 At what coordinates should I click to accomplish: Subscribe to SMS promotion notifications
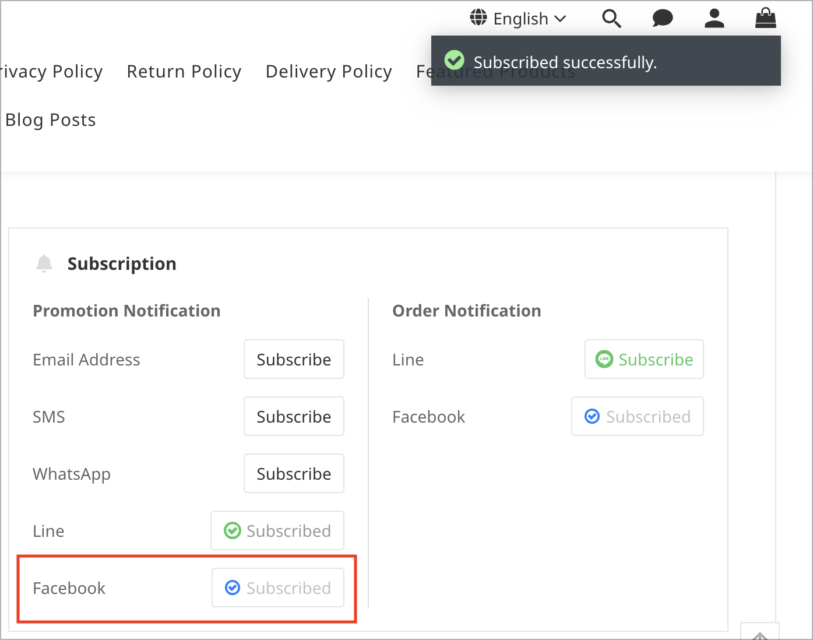click(294, 416)
